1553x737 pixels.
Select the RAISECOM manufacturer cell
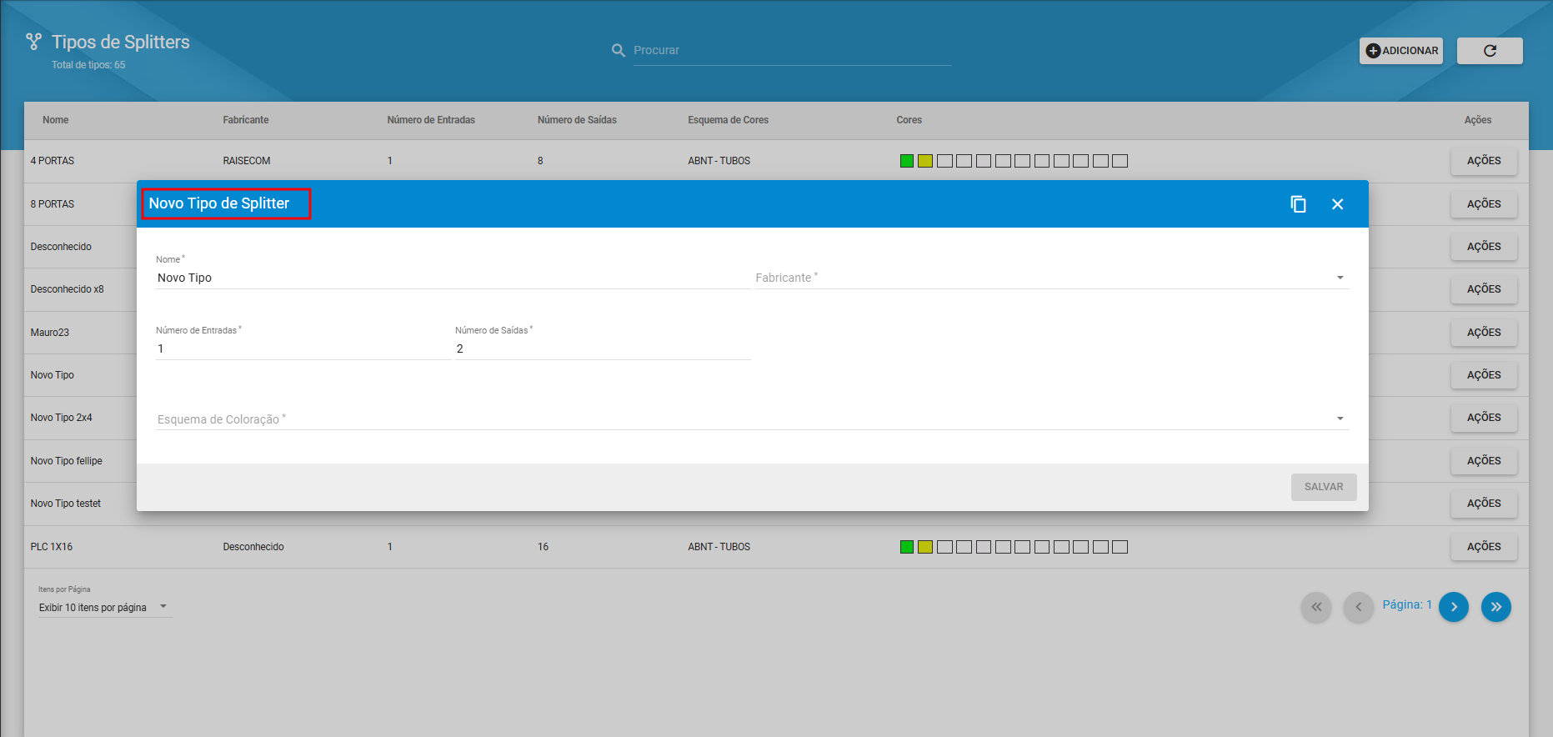click(247, 161)
